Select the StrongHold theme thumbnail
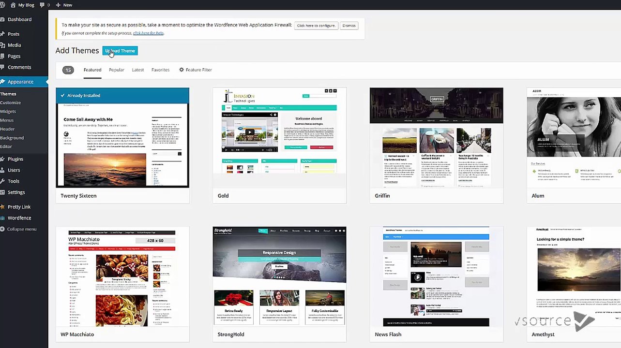Image resolution: width=621 pixels, height=348 pixels. pos(279,276)
